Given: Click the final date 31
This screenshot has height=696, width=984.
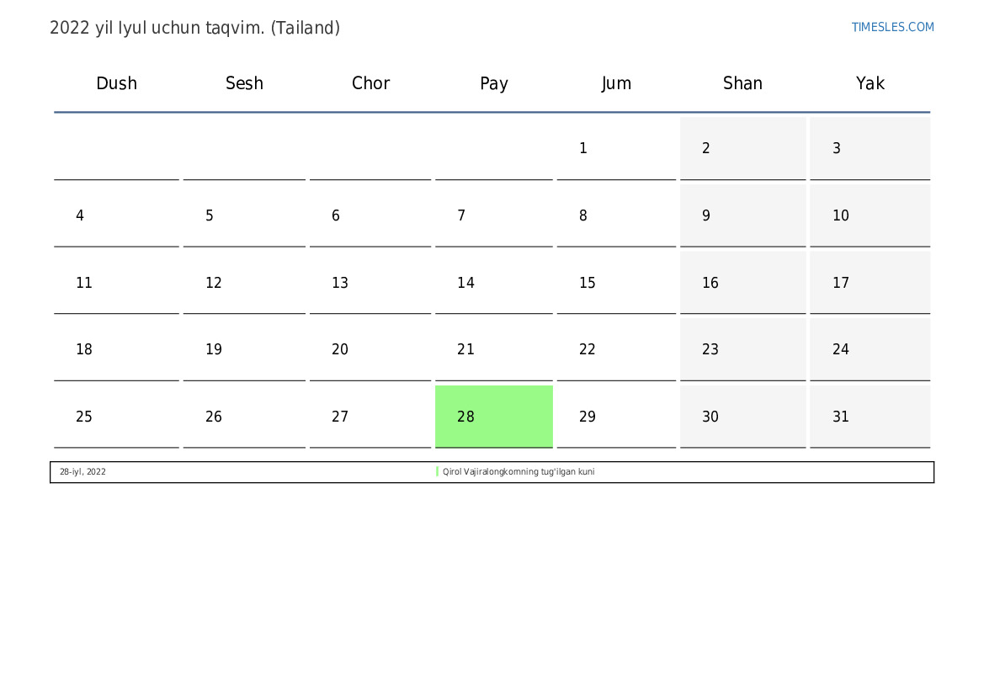Looking at the screenshot, I should click(x=870, y=417).
